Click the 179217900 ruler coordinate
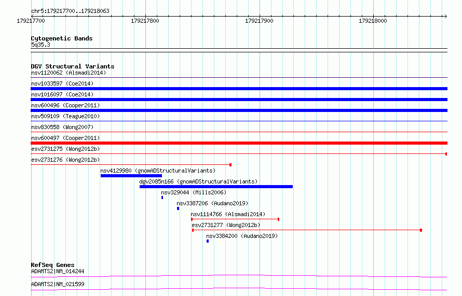 click(x=259, y=21)
